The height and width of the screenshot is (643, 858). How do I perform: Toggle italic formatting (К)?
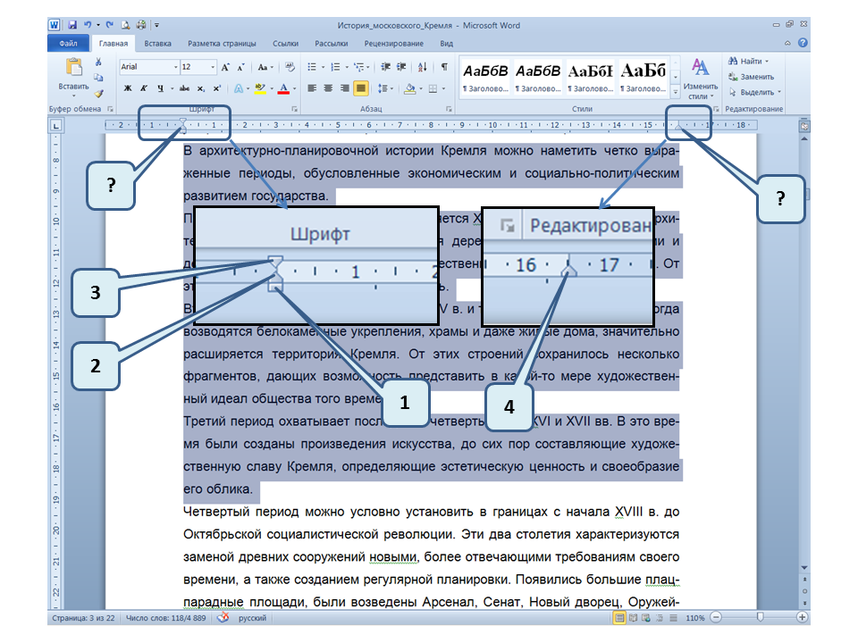[x=143, y=88]
